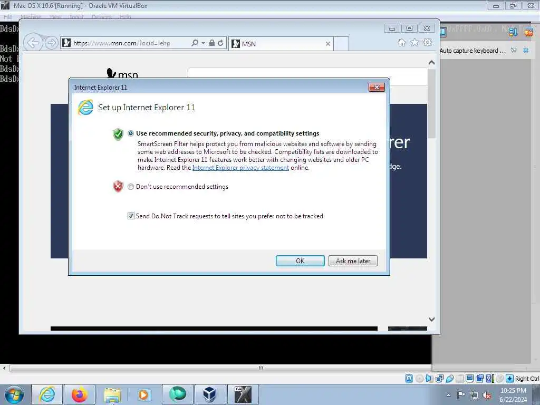Click the forward navigation arrow in IE
Viewport: 540px width, 405px height.
[x=51, y=43]
